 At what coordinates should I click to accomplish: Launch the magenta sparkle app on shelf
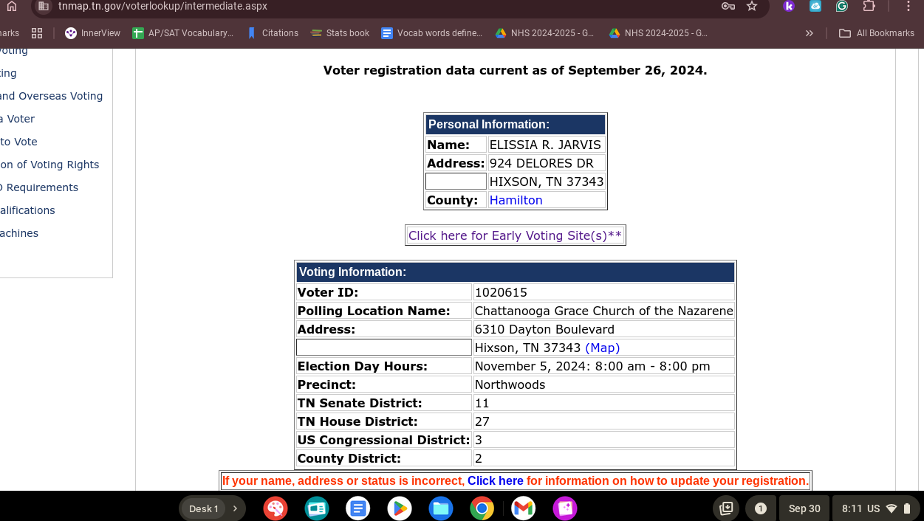(565, 508)
